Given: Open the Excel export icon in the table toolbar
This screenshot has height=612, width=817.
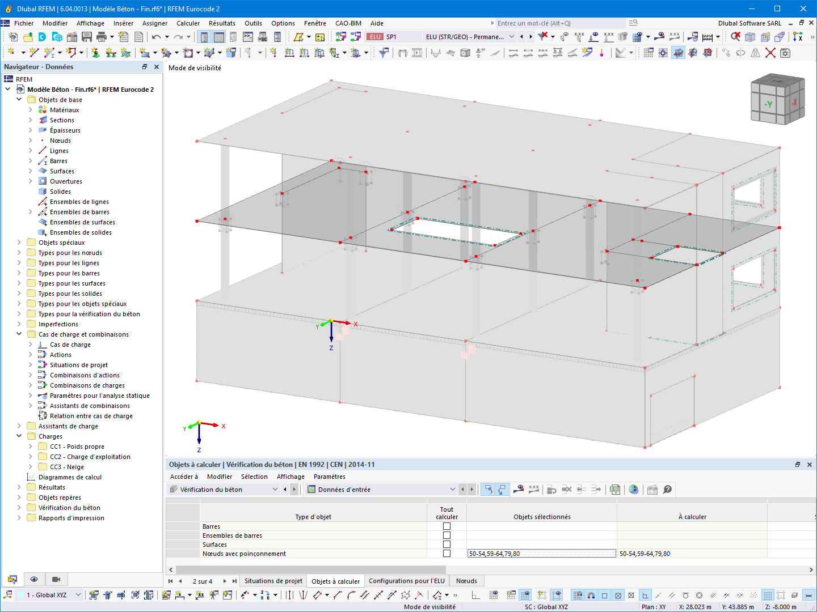Looking at the screenshot, I should (x=615, y=490).
